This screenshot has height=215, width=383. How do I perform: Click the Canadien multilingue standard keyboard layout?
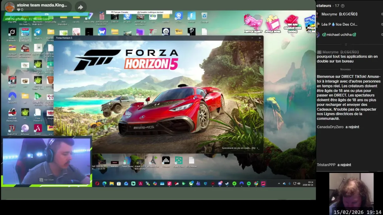(x=151, y=12)
